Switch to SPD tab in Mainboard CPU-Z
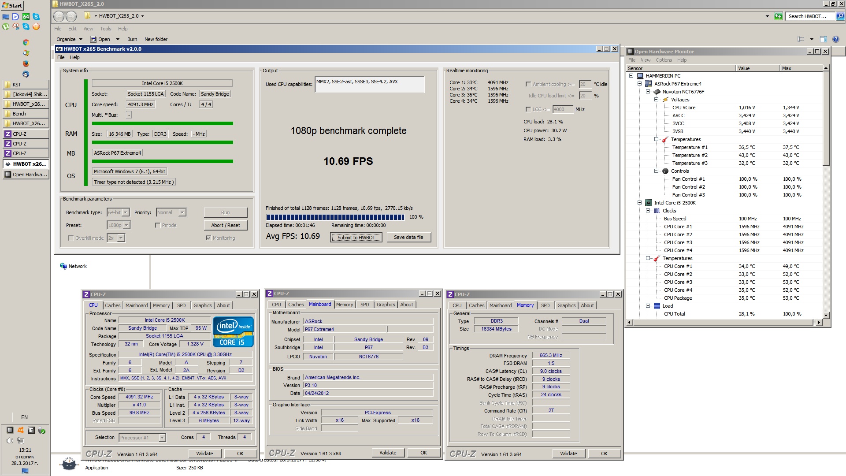This screenshot has width=846, height=476. pos(365,305)
